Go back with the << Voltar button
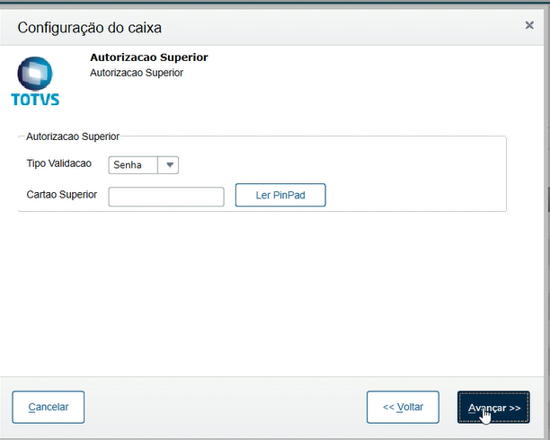This screenshot has width=550, height=440. click(x=403, y=407)
